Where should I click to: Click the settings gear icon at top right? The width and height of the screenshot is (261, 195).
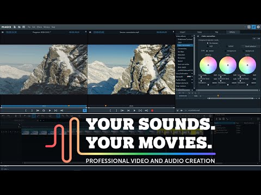[258, 27]
